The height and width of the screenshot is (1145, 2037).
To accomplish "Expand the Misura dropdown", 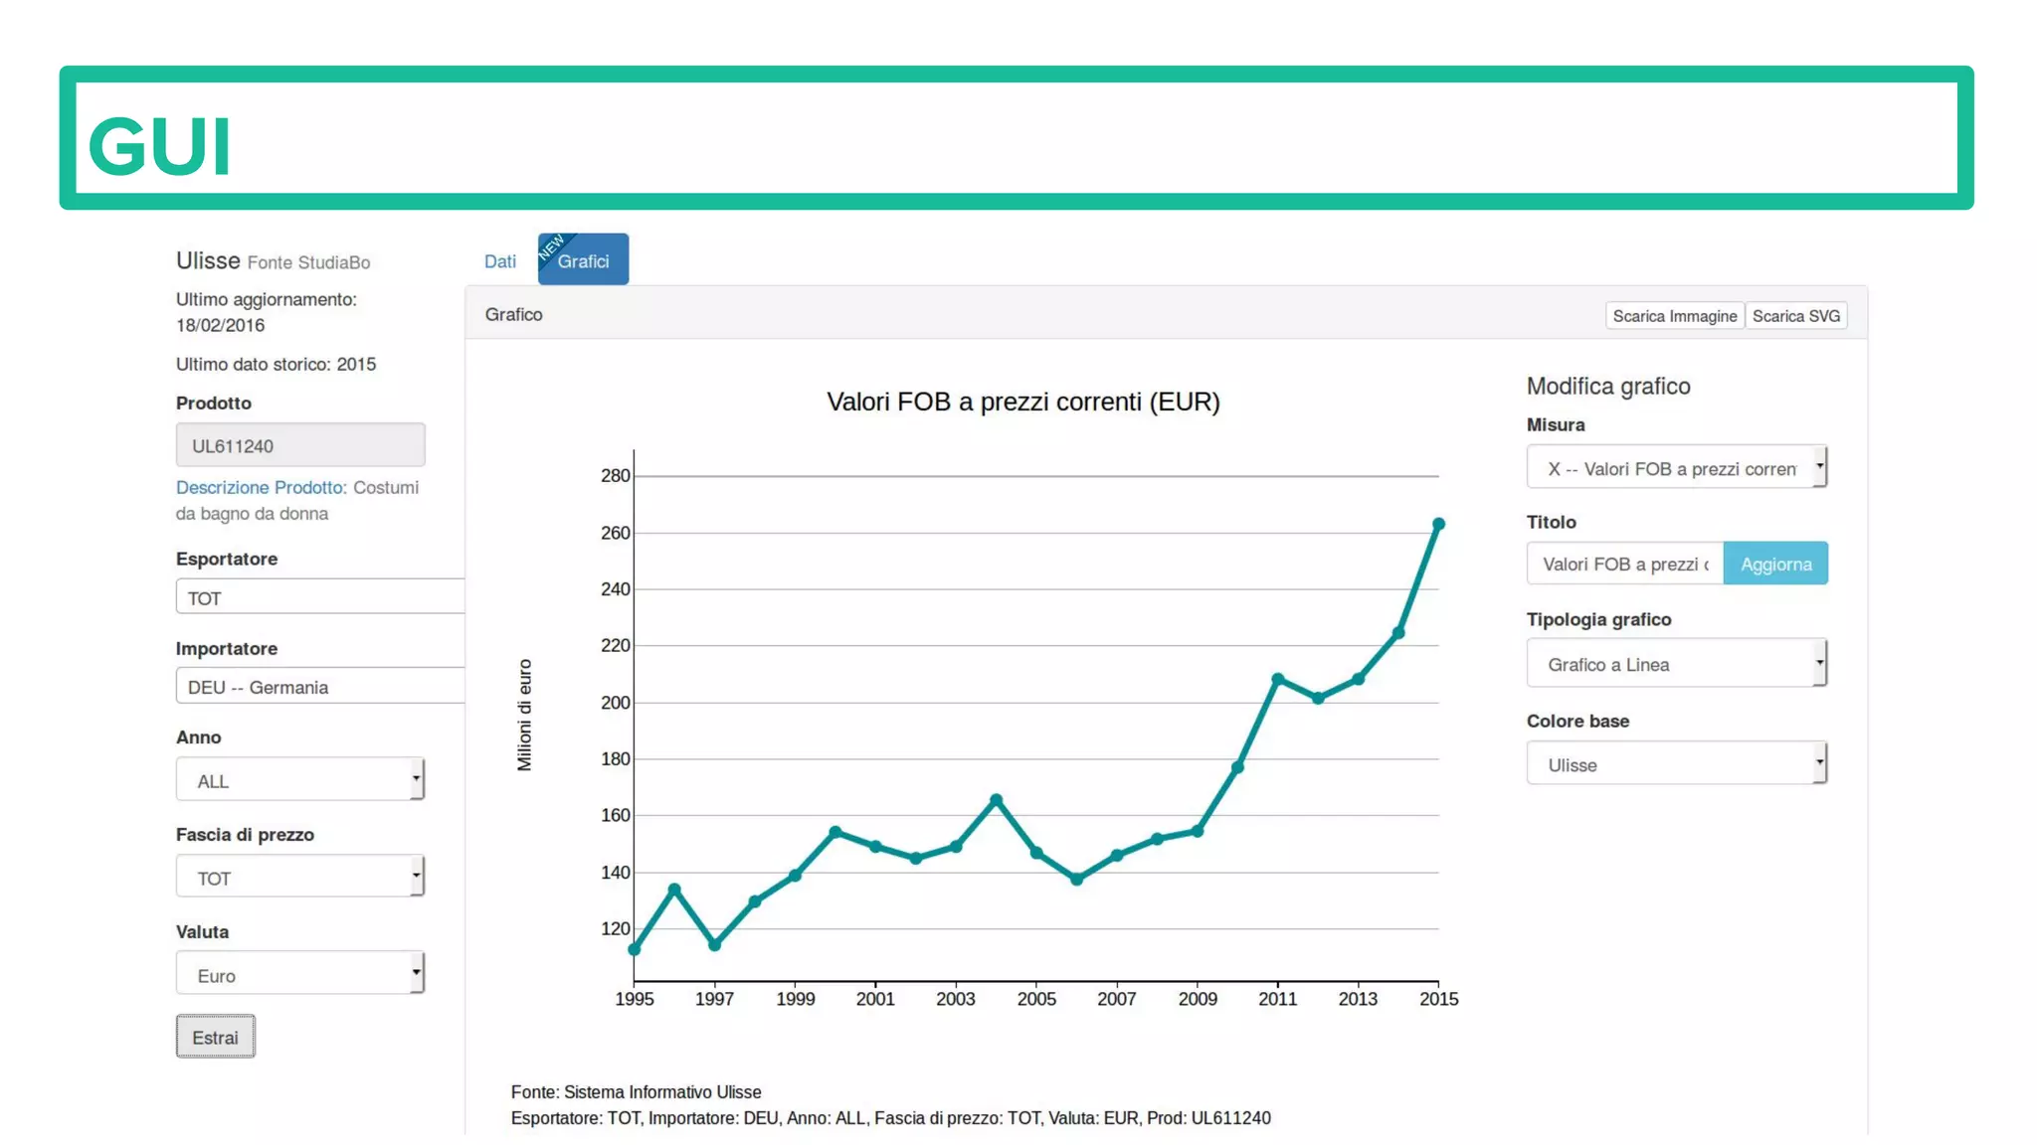I will pyautogui.click(x=1676, y=468).
